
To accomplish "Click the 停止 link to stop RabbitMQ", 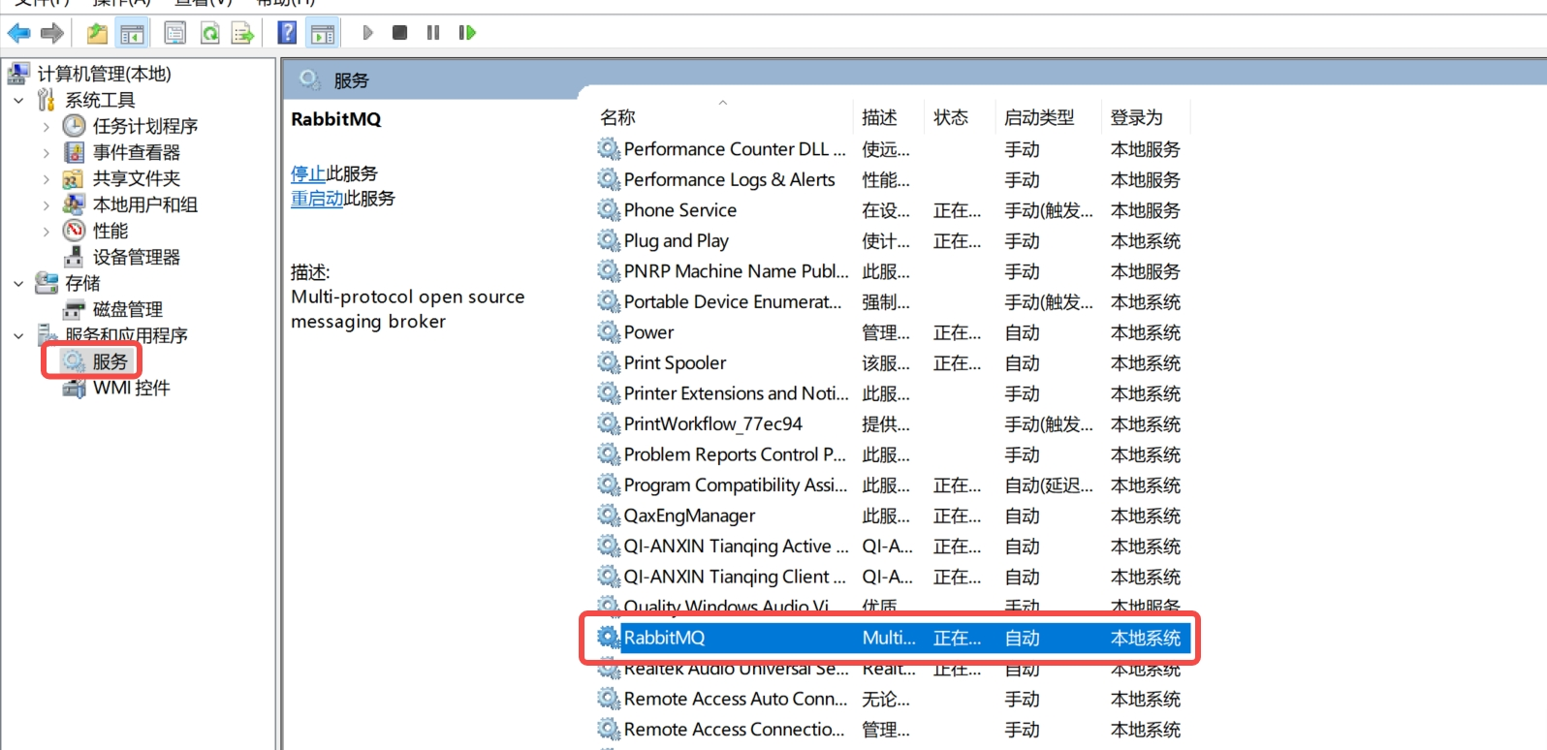I will (x=308, y=173).
